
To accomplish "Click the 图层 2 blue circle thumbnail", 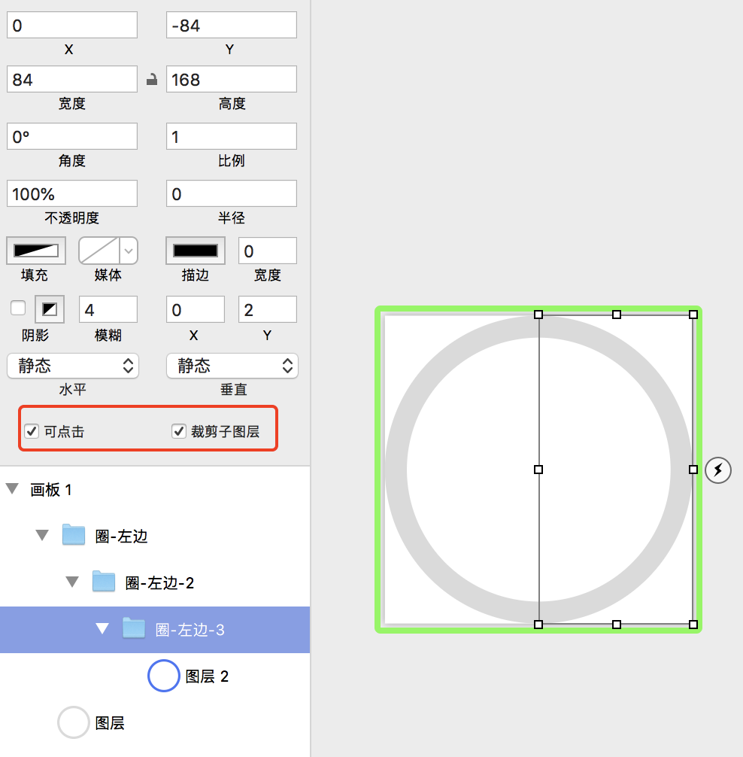I will click(163, 676).
